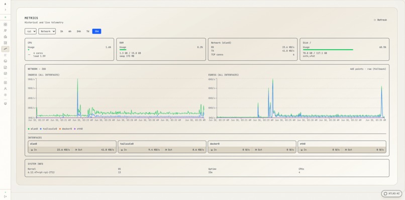Click the 'Disk /' card title
Image resolution: width=405 pixels, height=200 pixels.
[307, 43]
